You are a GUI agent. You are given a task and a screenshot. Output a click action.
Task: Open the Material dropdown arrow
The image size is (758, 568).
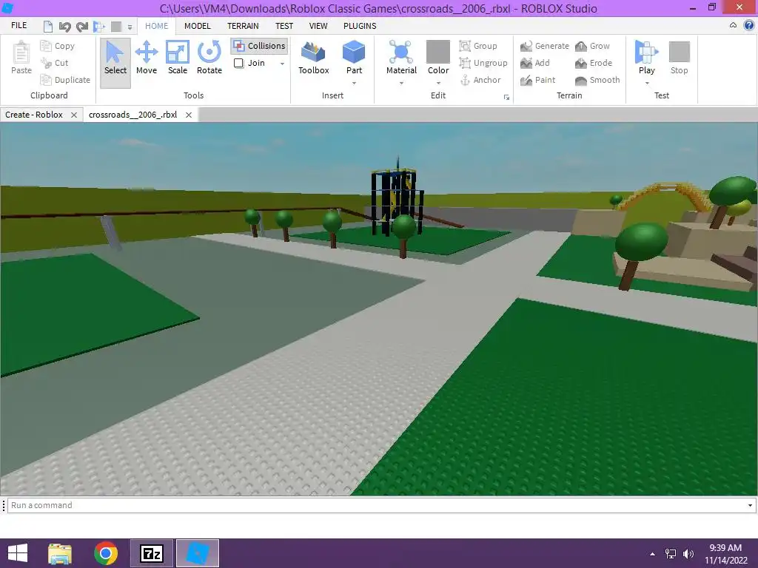tap(401, 83)
